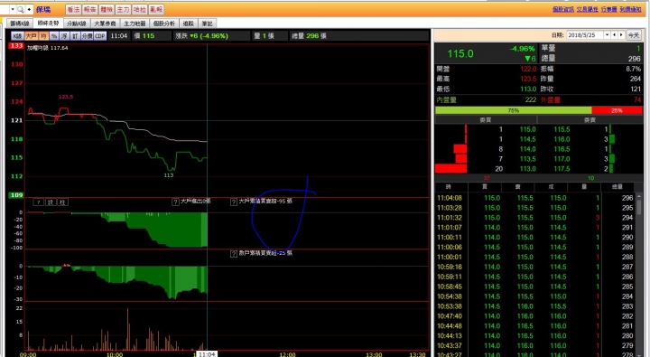Image resolution: width=650 pixels, height=357 pixels.
Task: Select the 10:47:40 trade row
Action: [x=535, y=316]
